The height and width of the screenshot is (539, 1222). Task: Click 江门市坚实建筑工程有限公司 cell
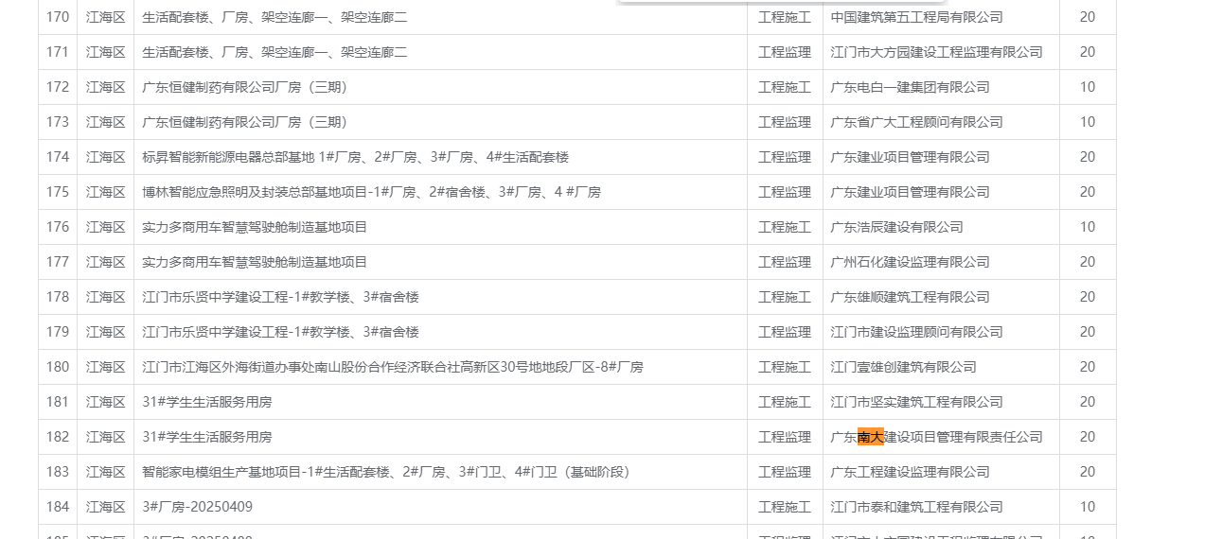click(x=916, y=402)
